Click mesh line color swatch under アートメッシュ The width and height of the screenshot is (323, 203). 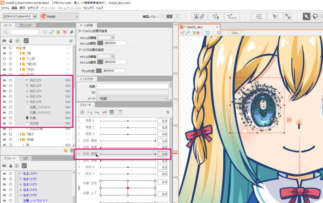(x=100, y=43)
